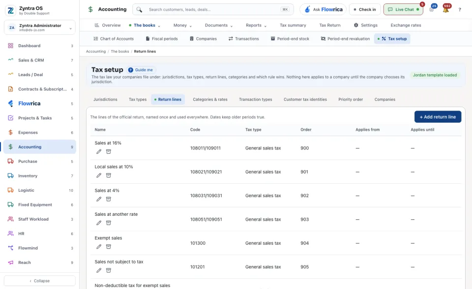Open the Zyntra Administrator account switcher
This screenshot has height=289, width=472.
coord(40,28)
